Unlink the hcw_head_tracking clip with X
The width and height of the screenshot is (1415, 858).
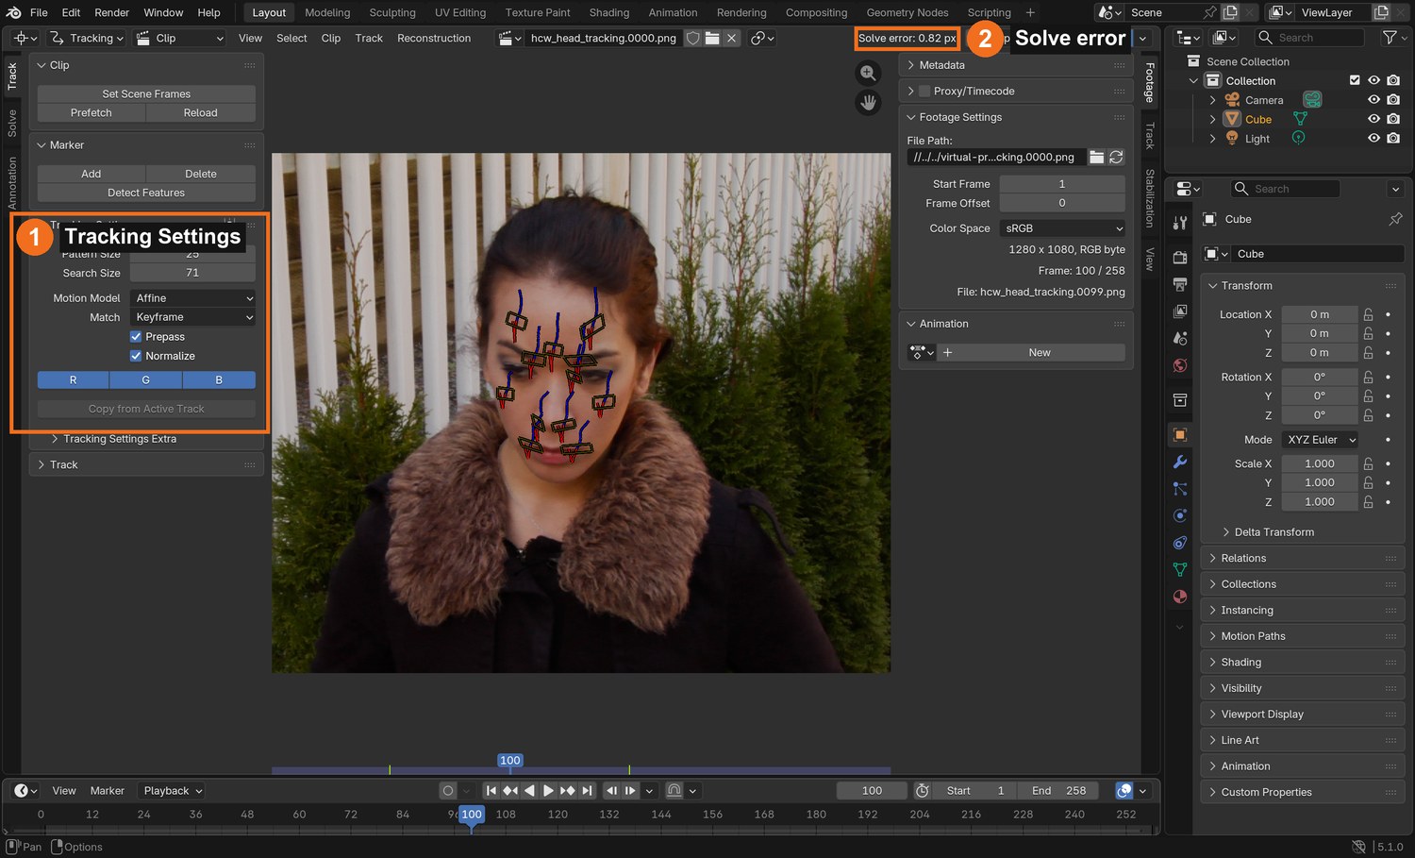coord(731,38)
